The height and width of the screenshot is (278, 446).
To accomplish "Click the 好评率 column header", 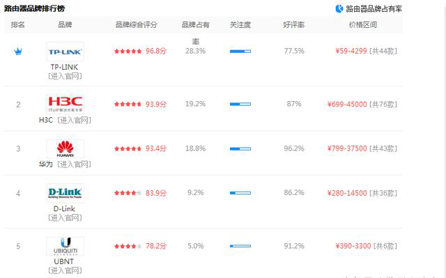I will pyautogui.click(x=294, y=24).
